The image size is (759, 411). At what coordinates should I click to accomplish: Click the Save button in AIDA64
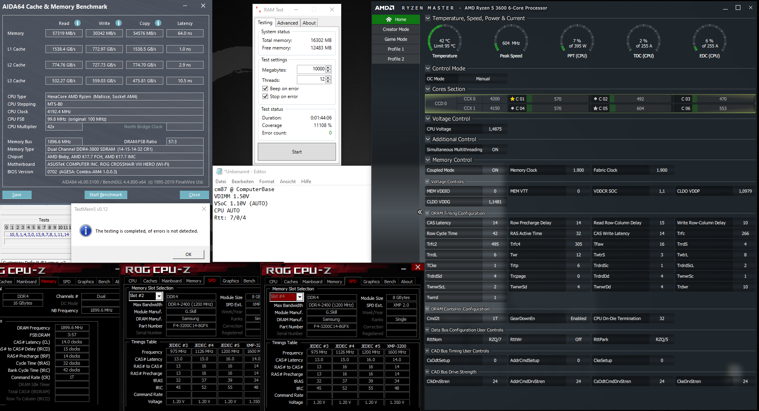point(17,195)
